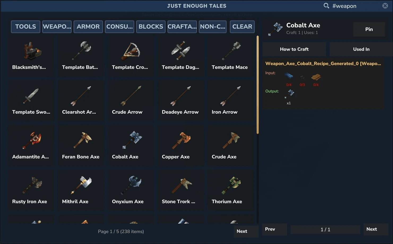The width and height of the screenshot is (393, 244).
Task: Select the Onyxium Axe icon
Action: 131,185
